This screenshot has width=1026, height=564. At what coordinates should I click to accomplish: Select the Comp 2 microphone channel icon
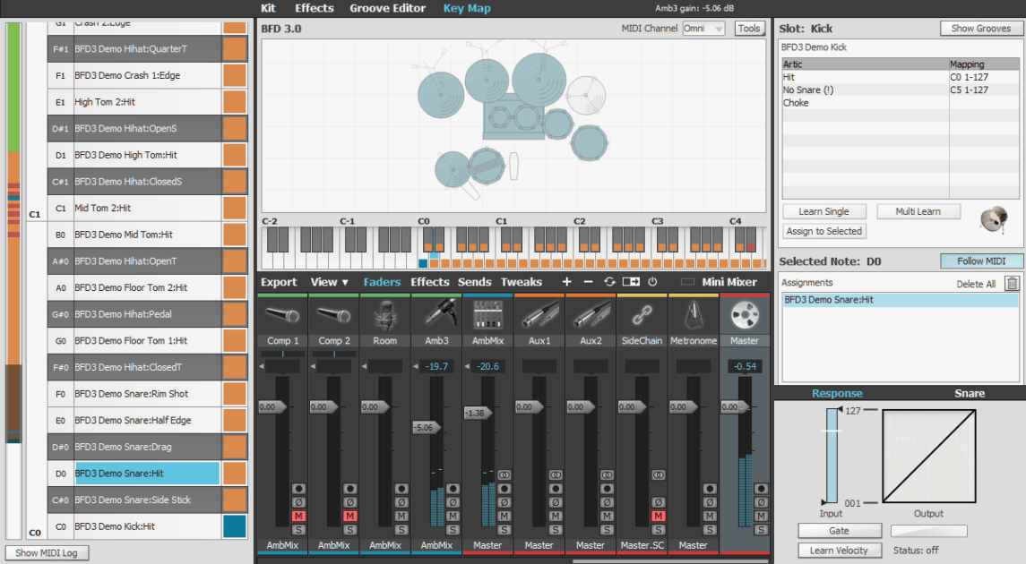(x=333, y=316)
